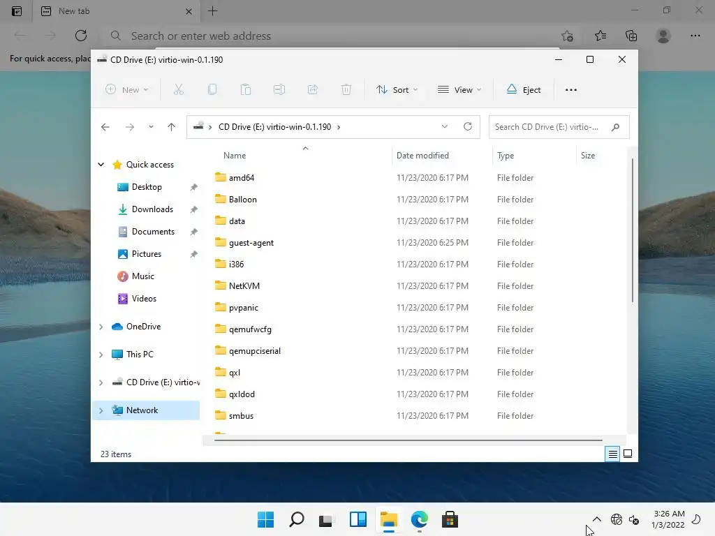715x536 pixels.
Task: Expand the Network tree node
Action: (x=101, y=410)
